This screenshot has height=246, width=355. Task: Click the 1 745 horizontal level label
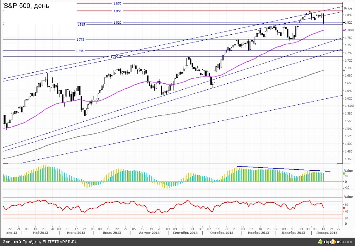[x=80, y=51]
